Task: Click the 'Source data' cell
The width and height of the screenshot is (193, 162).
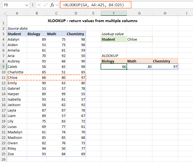Action: [x=17, y=28]
